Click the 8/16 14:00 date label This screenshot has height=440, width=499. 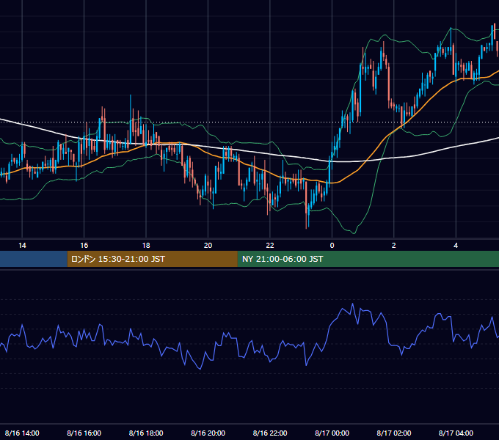(22, 433)
